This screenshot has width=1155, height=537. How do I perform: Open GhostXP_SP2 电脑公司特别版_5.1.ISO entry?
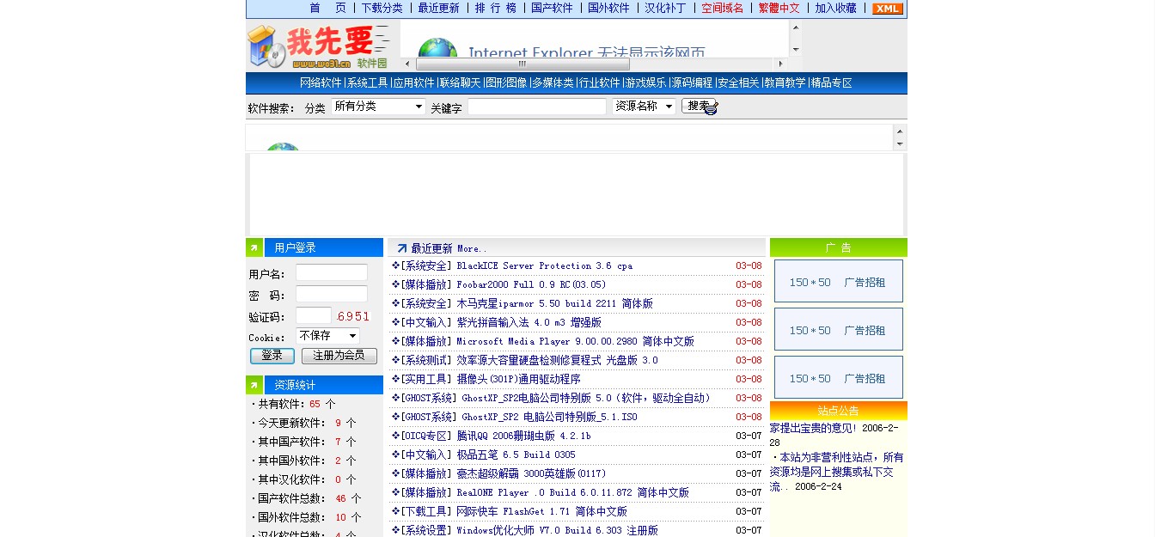[549, 418]
